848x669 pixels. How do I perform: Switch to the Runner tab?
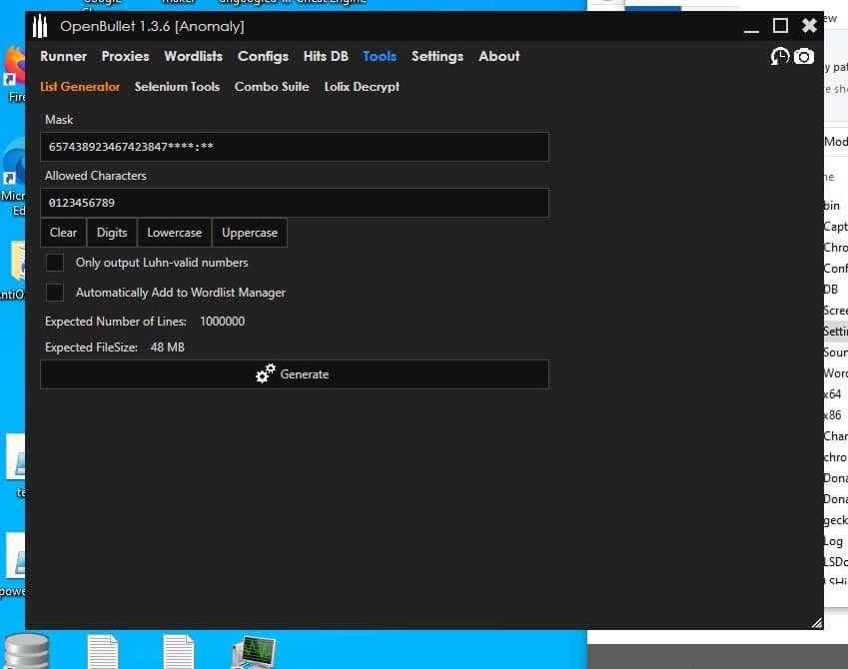tap(63, 57)
